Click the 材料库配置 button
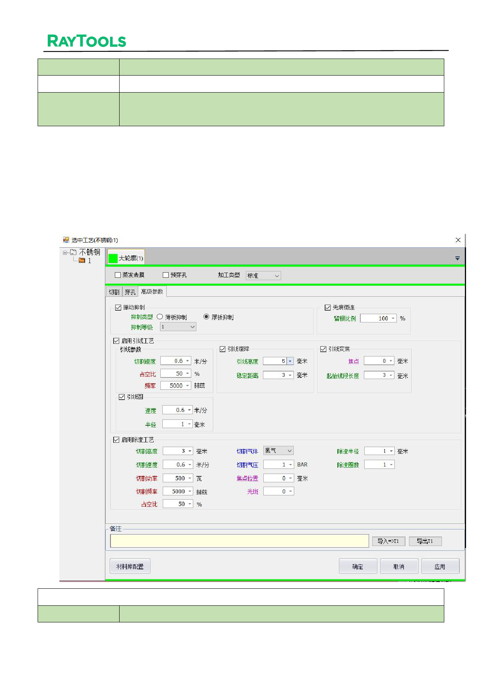 coord(130,567)
